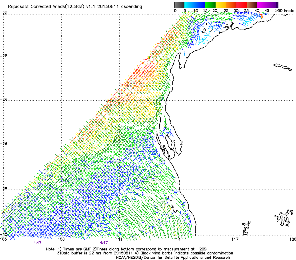
Task: Click the -24 latitude axis label
Action: 4,100
